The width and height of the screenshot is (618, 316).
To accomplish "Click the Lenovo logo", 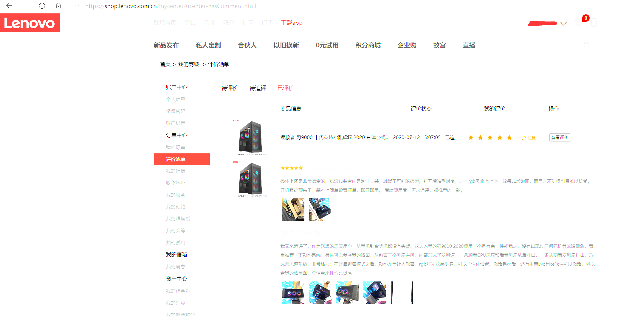I will click(30, 23).
